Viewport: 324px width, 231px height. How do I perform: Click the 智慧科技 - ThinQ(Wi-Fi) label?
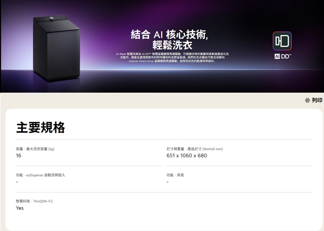(34, 201)
